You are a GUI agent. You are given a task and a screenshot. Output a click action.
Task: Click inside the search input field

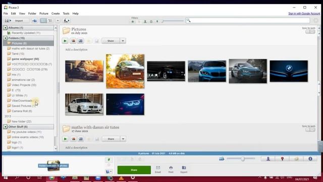tap(248, 20)
